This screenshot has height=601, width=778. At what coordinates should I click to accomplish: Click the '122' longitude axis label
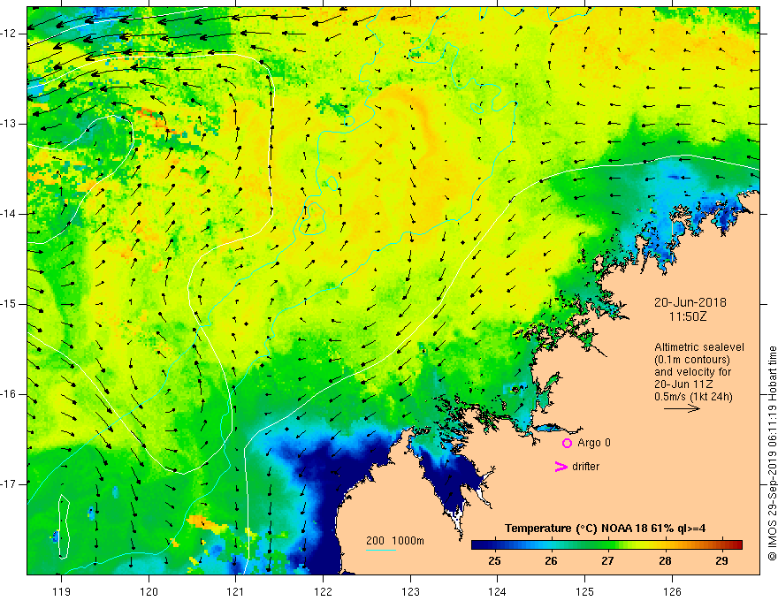323,591
